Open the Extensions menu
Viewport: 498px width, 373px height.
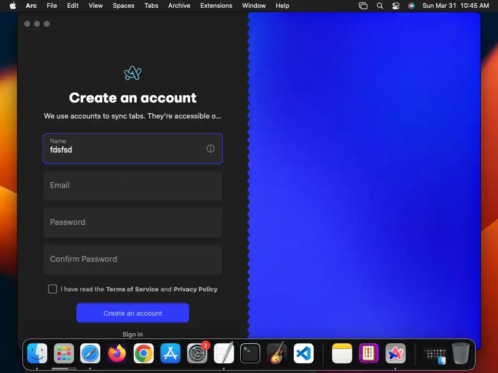coord(216,5)
